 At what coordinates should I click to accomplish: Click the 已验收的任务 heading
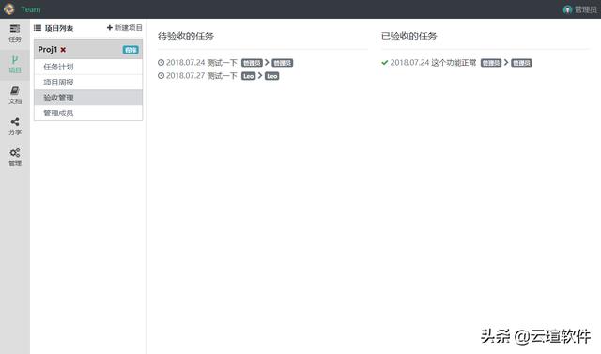[x=409, y=37]
